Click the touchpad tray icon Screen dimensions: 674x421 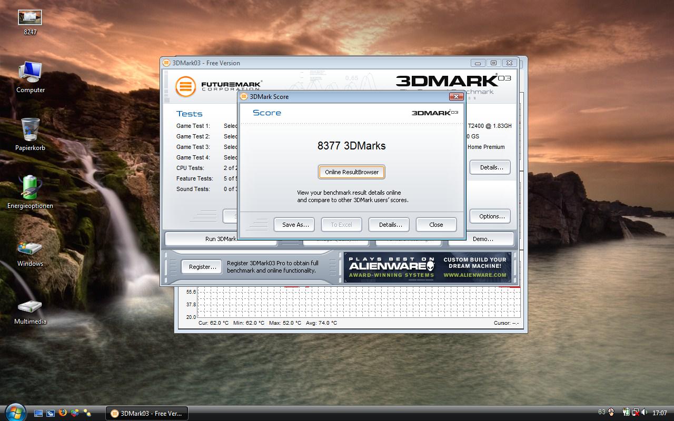611,413
